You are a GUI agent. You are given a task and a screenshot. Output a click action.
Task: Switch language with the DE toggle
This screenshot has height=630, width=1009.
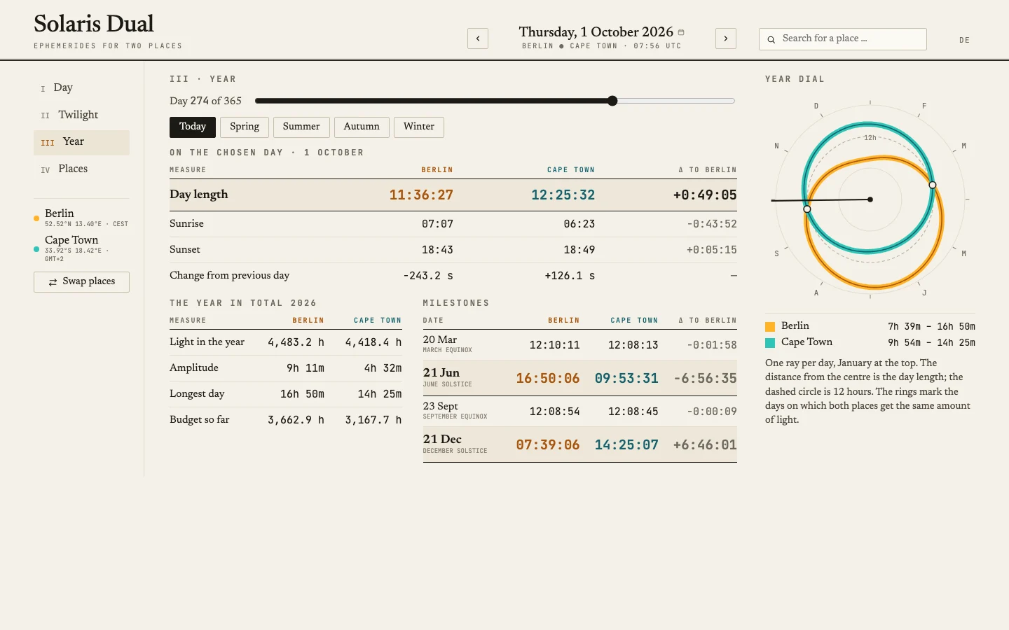point(965,40)
